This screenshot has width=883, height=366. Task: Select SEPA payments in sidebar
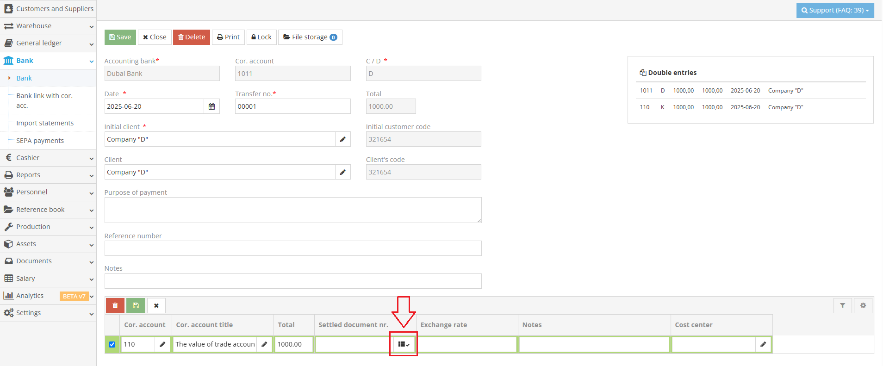pyautogui.click(x=40, y=141)
